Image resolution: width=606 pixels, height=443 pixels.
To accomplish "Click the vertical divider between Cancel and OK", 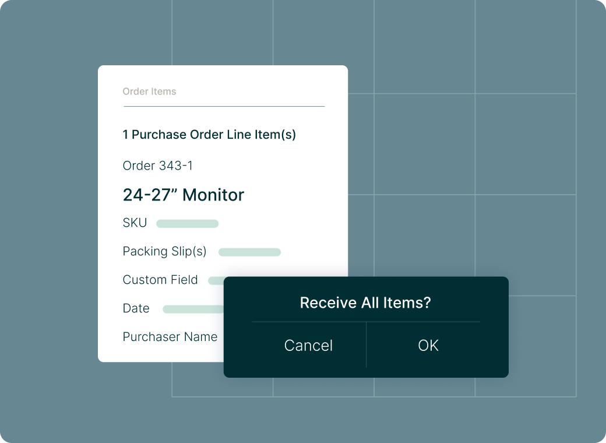I will click(x=366, y=344).
